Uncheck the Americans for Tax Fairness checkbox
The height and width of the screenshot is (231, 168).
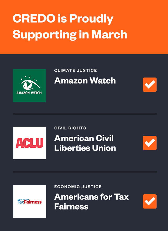150,201
